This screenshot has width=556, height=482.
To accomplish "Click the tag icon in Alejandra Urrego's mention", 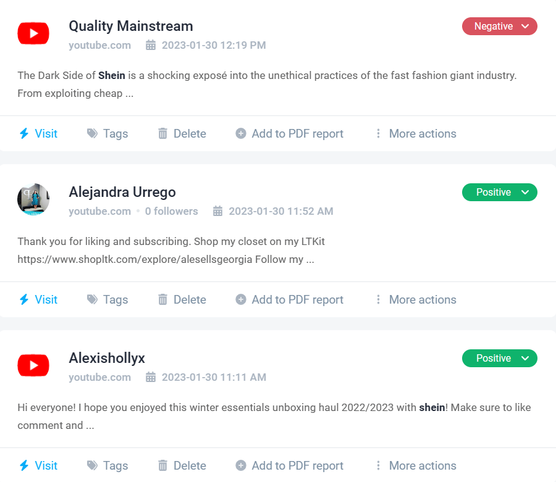I will click(x=93, y=300).
